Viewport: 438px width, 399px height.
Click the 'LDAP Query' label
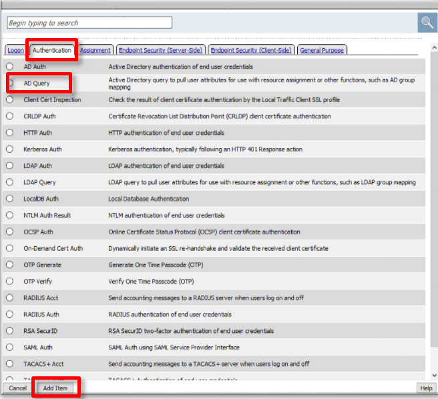(39, 182)
